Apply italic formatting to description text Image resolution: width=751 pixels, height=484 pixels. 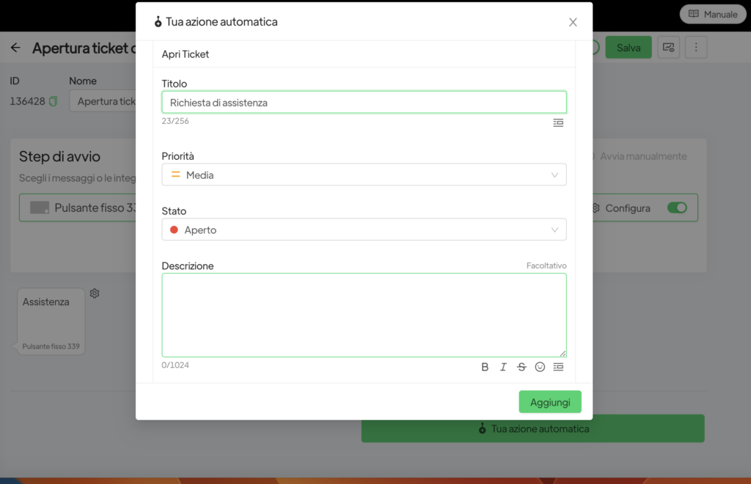click(503, 367)
